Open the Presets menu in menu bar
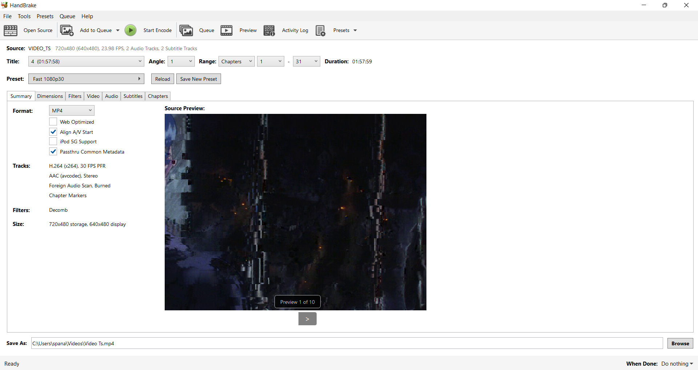This screenshot has width=698, height=370. click(x=45, y=16)
